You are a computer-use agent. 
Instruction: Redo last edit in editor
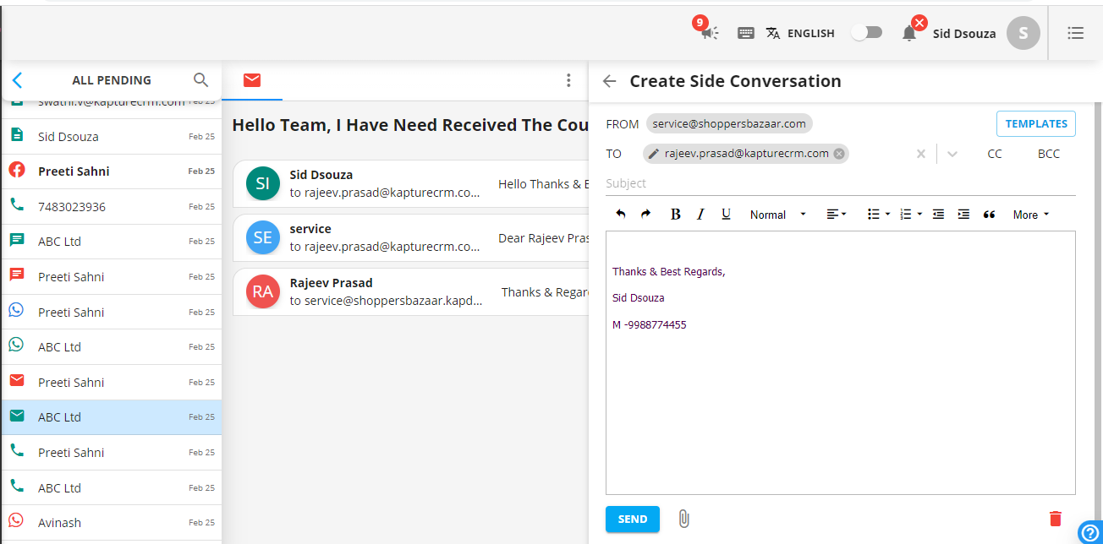click(x=646, y=215)
